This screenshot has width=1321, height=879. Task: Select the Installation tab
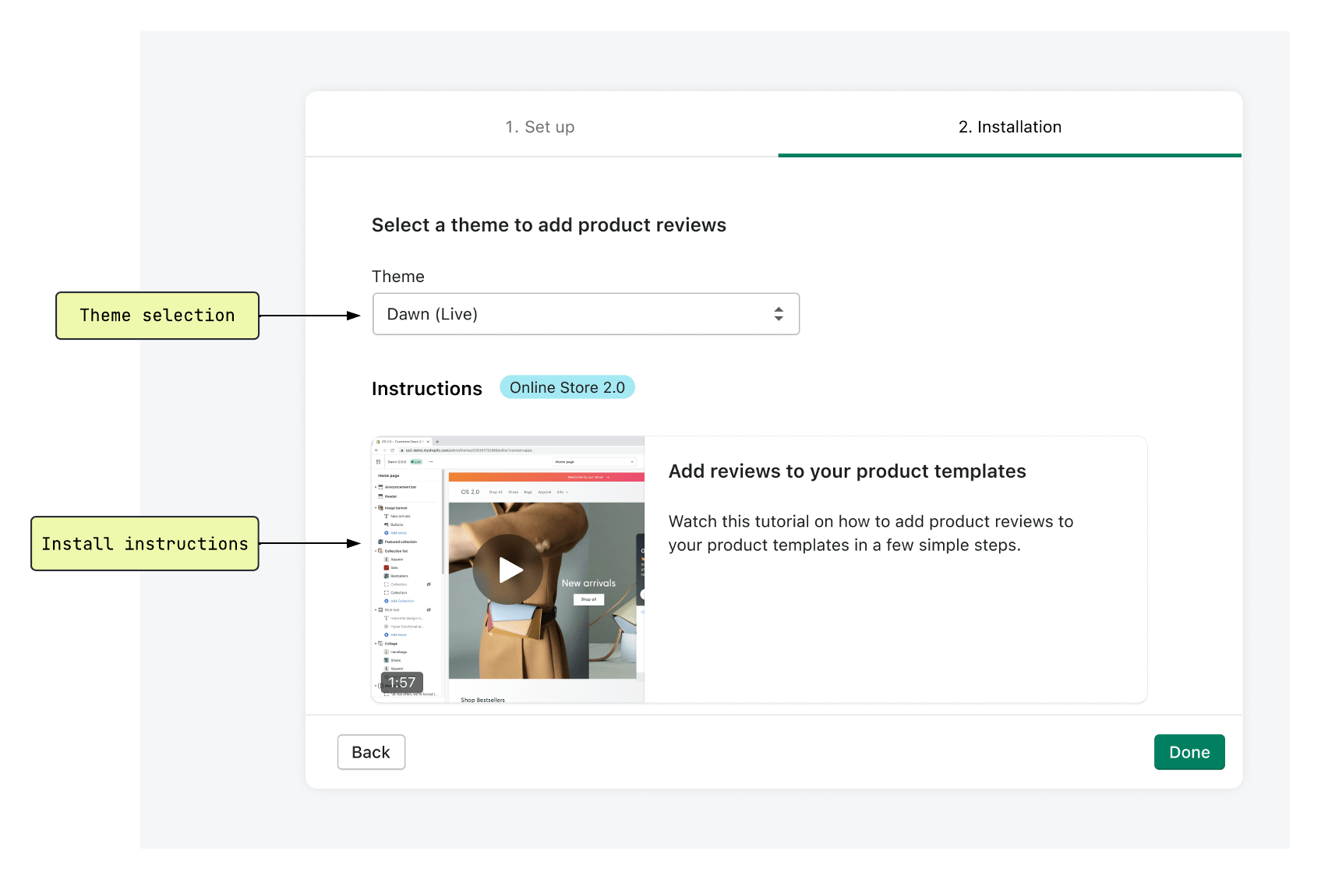pyautogui.click(x=1010, y=127)
